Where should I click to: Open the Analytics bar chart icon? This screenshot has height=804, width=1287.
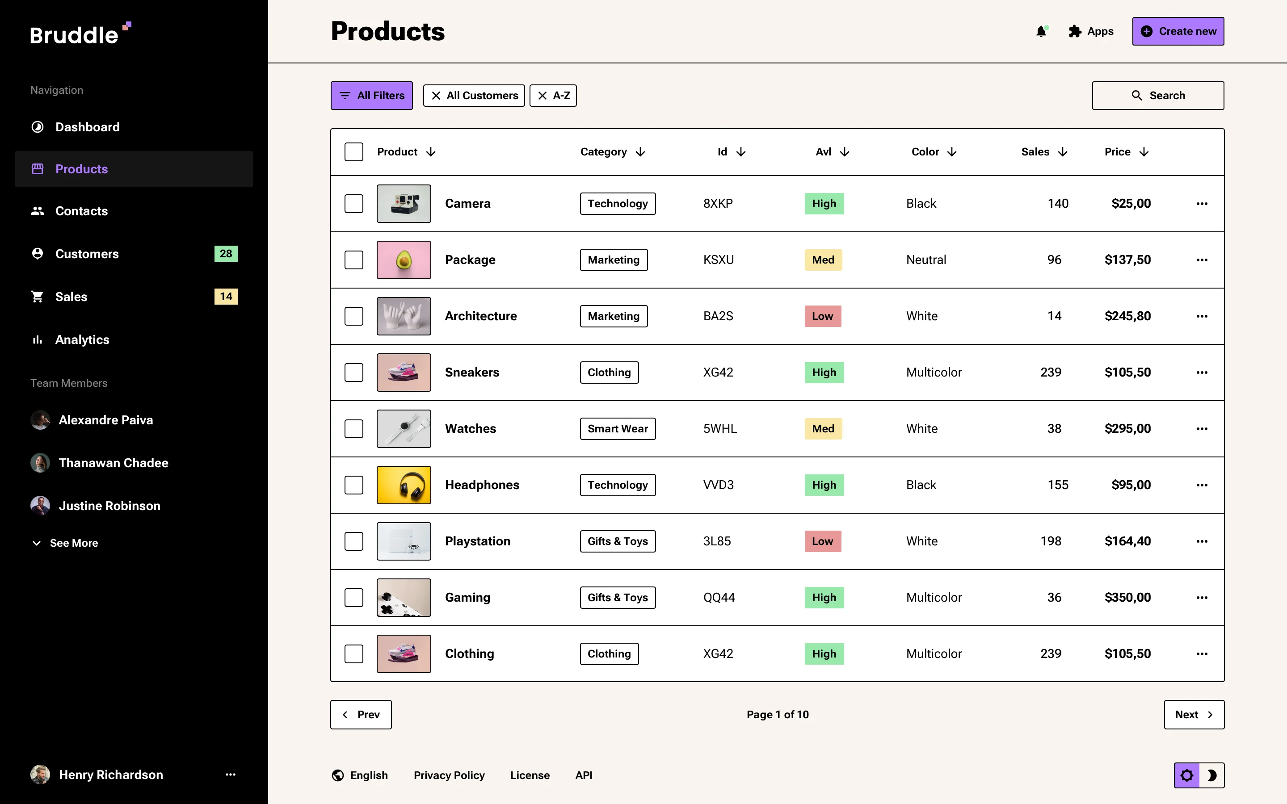37,339
